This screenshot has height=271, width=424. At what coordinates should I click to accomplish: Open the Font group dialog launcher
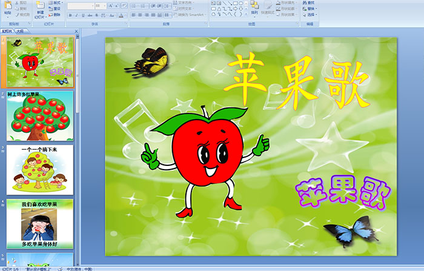(x=126, y=24)
